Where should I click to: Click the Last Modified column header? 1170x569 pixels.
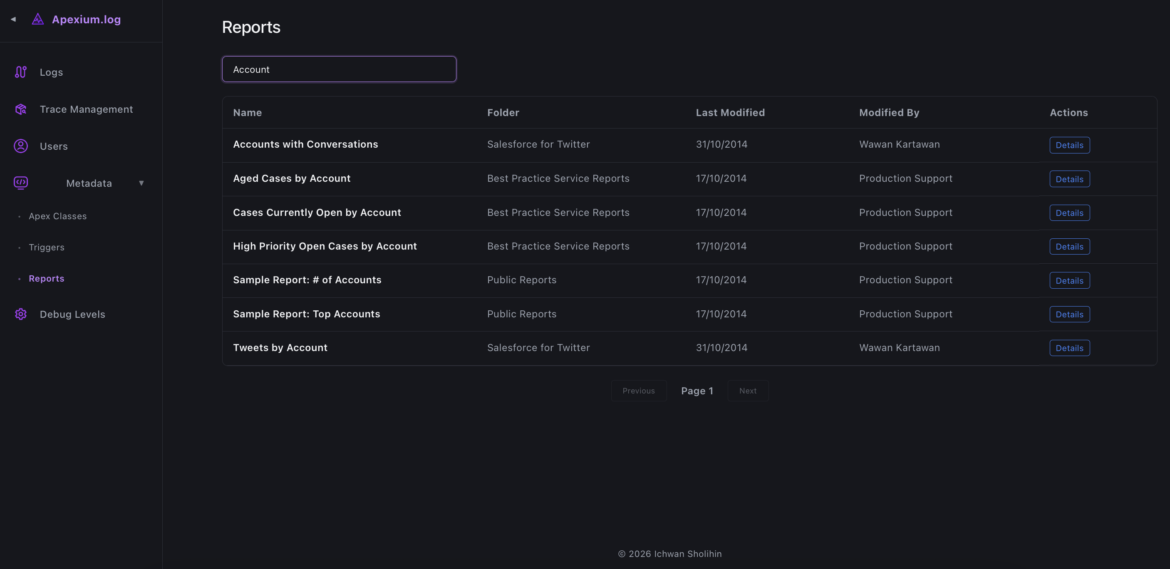click(730, 112)
